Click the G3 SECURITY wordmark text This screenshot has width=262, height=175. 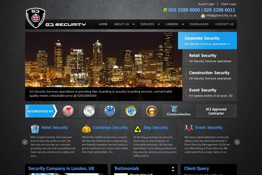tap(65, 24)
